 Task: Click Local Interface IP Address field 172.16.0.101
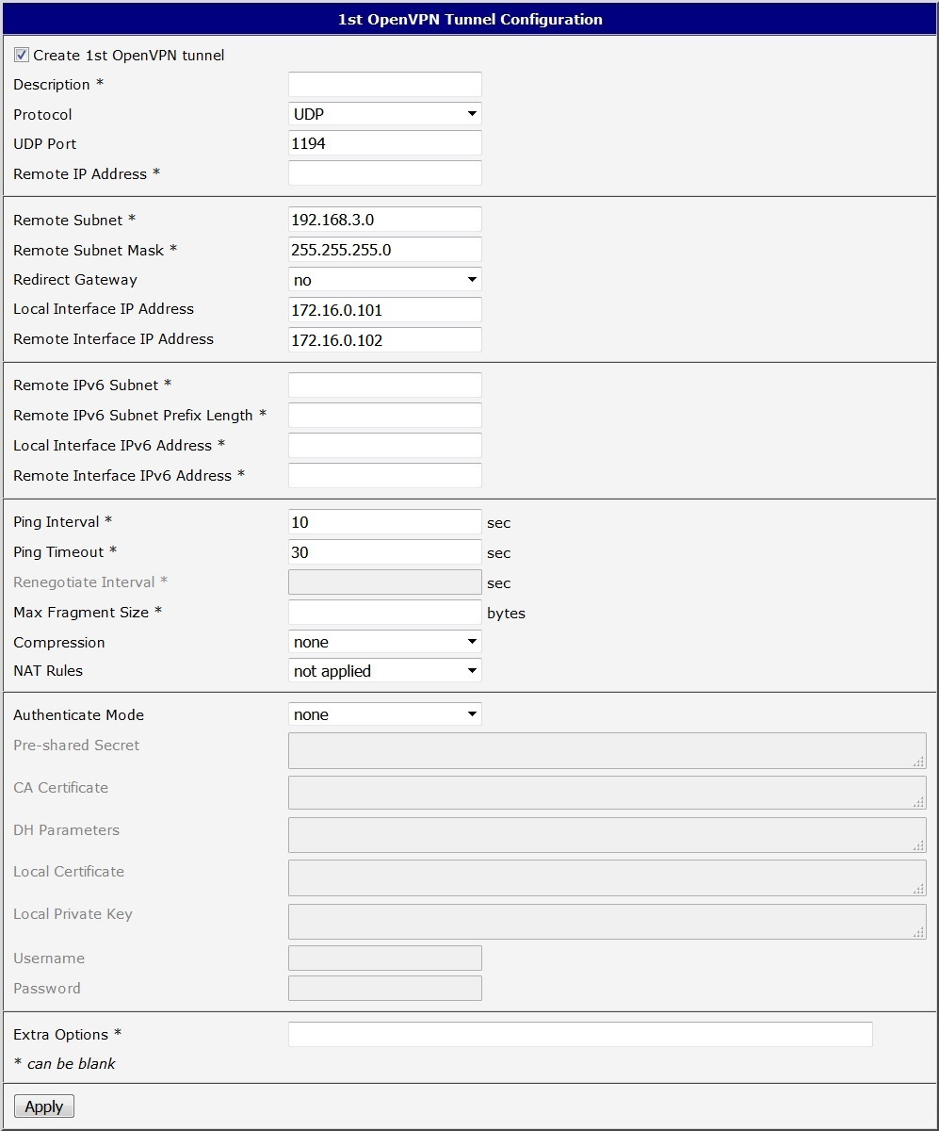click(385, 310)
